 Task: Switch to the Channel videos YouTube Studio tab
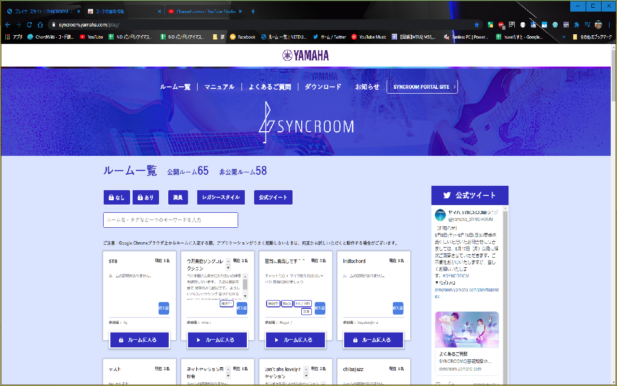click(205, 11)
